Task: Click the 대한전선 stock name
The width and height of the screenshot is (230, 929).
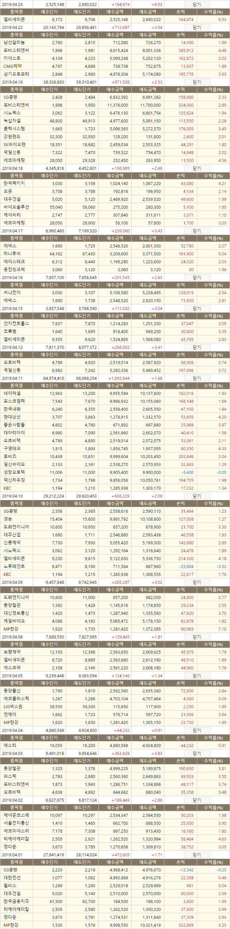Action: click(x=12, y=878)
